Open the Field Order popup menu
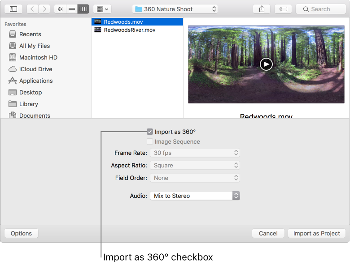Image resolution: width=350 pixels, height=265 pixels. (195, 178)
